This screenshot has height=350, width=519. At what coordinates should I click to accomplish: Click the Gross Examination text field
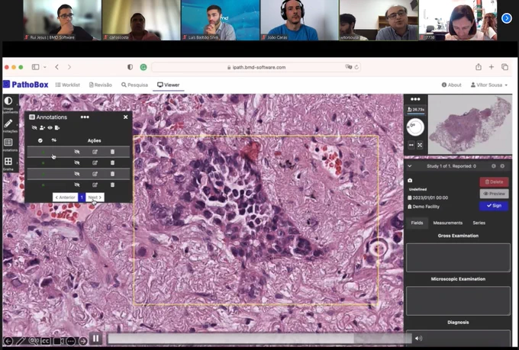pos(458,258)
